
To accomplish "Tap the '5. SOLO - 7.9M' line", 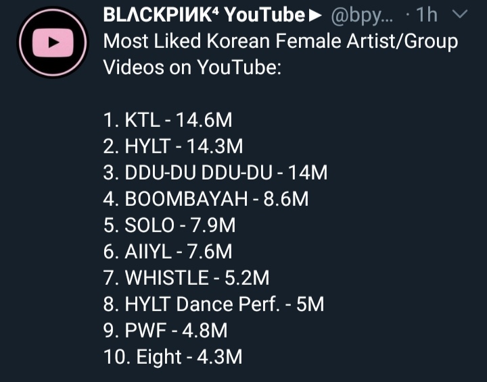I will 170,225.
